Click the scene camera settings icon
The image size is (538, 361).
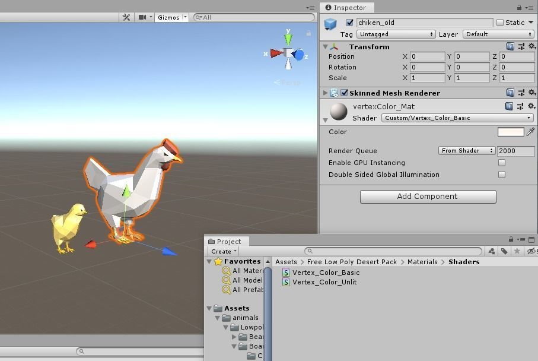[x=142, y=17]
